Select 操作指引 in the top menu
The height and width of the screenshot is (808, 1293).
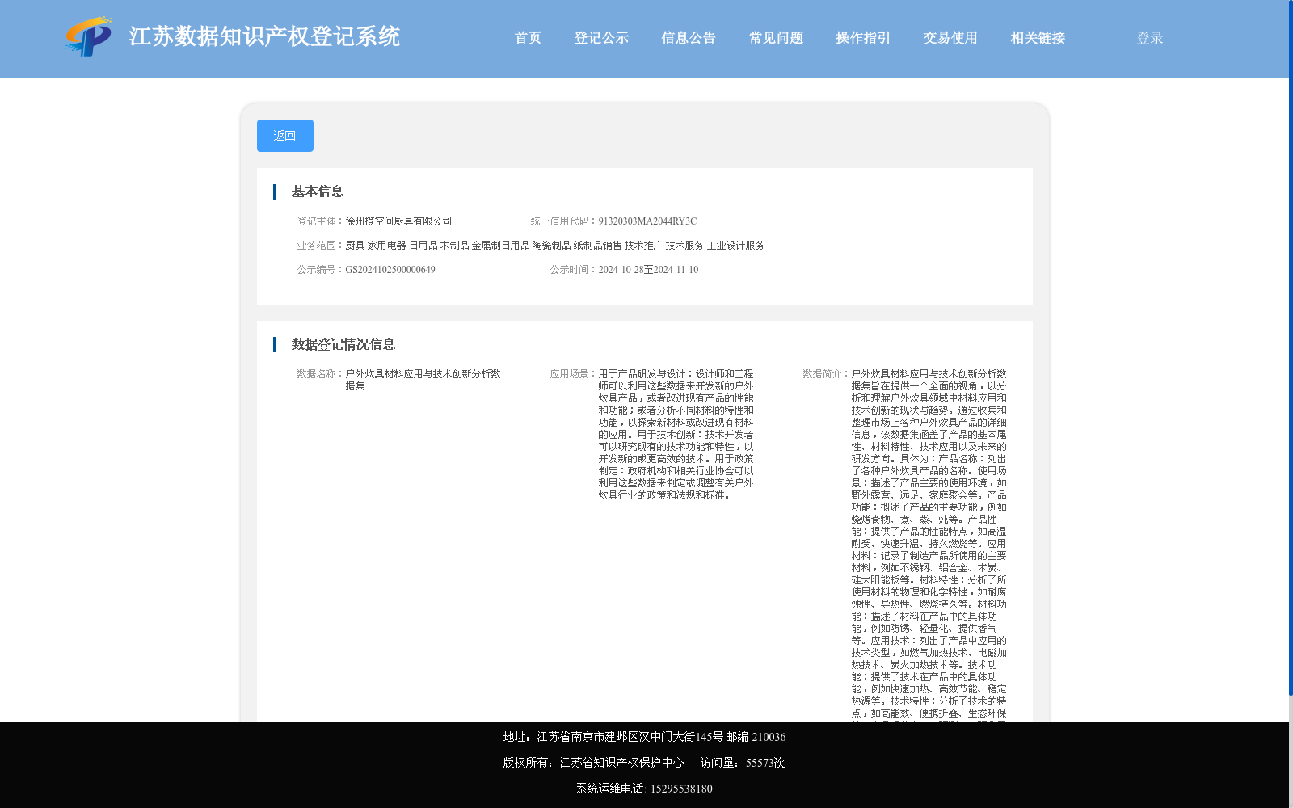[x=863, y=38]
